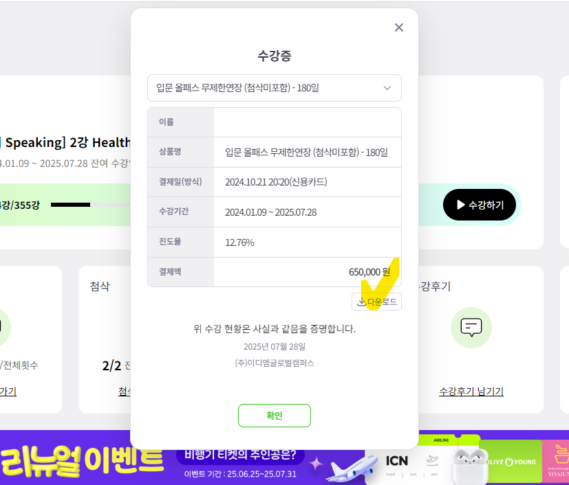Click the speech bubble review icon
Screen dimensions: 569x485
click(x=471, y=328)
